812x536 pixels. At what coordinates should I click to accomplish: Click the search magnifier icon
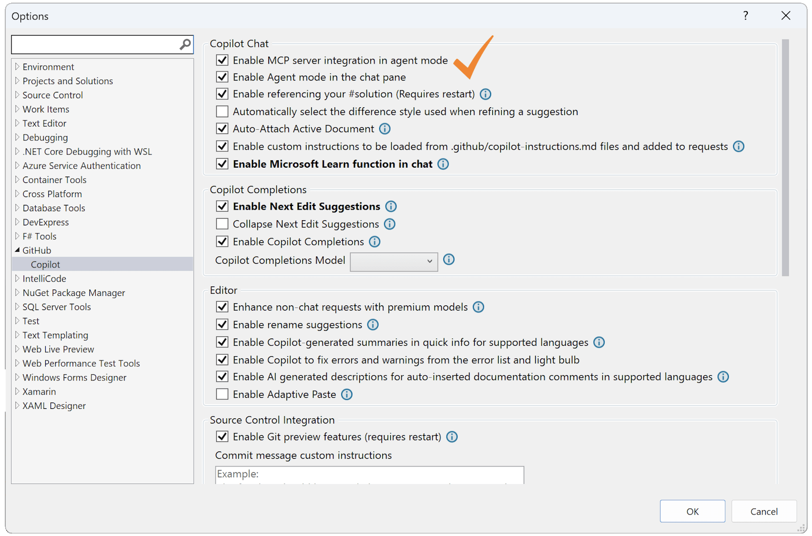click(x=185, y=45)
